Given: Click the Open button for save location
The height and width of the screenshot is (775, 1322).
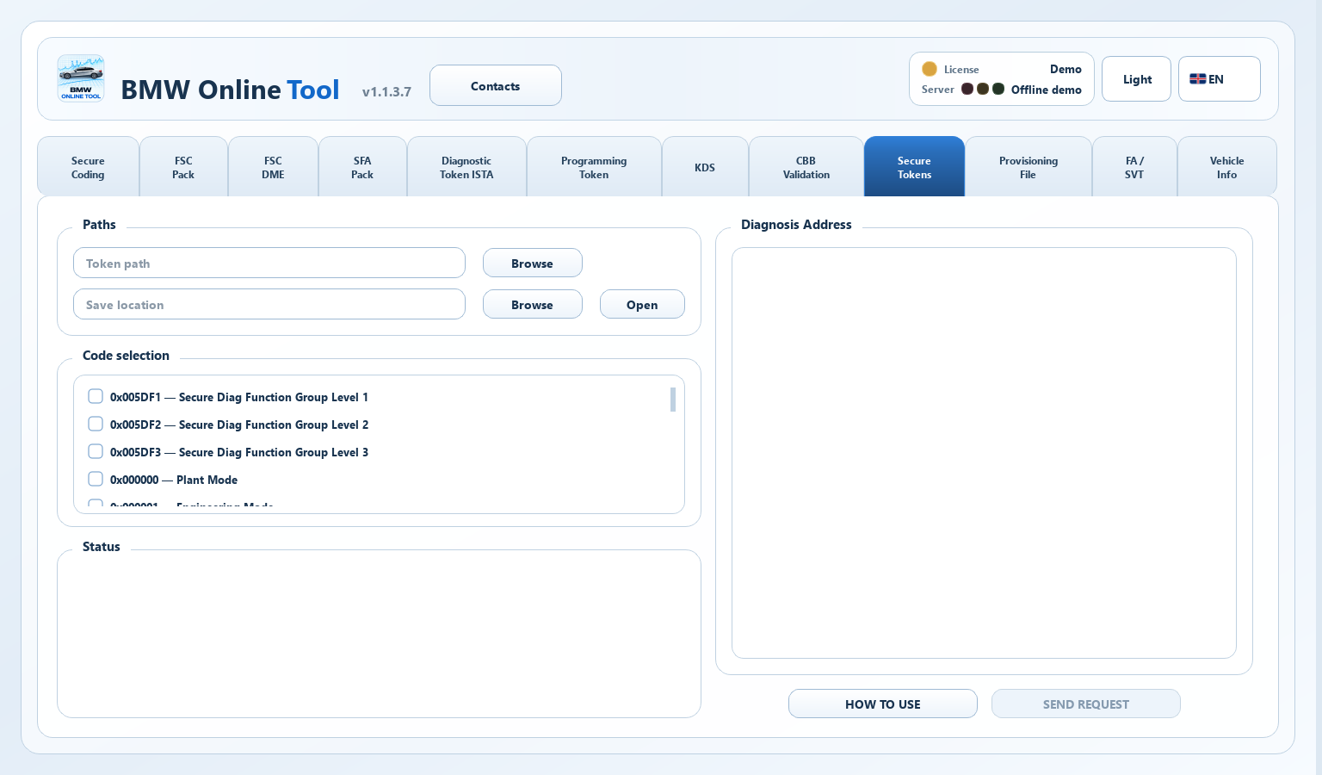Looking at the screenshot, I should tap(642, 305).
